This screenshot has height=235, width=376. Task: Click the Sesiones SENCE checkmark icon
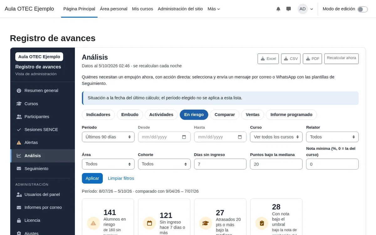(19, 129)
